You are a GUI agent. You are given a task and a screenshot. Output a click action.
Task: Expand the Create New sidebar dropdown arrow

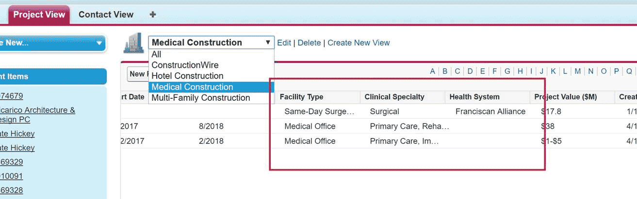coord(99,43)
